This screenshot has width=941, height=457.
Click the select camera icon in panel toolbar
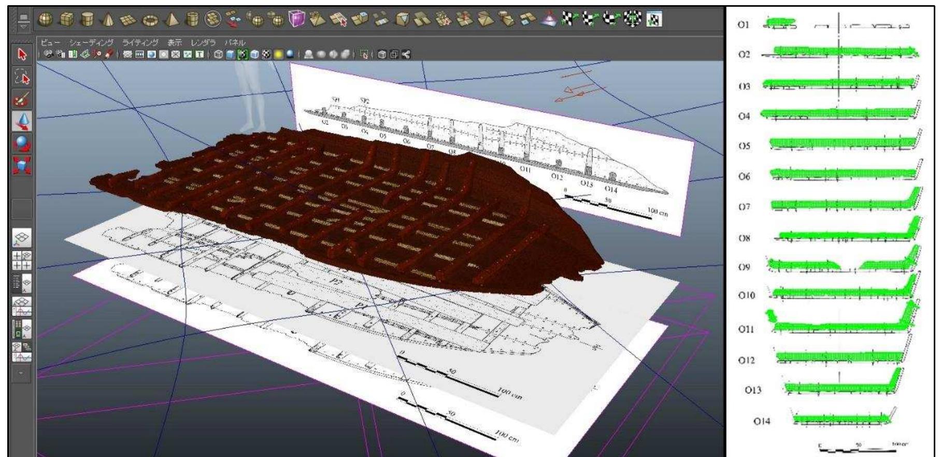(x=49, y=54)
